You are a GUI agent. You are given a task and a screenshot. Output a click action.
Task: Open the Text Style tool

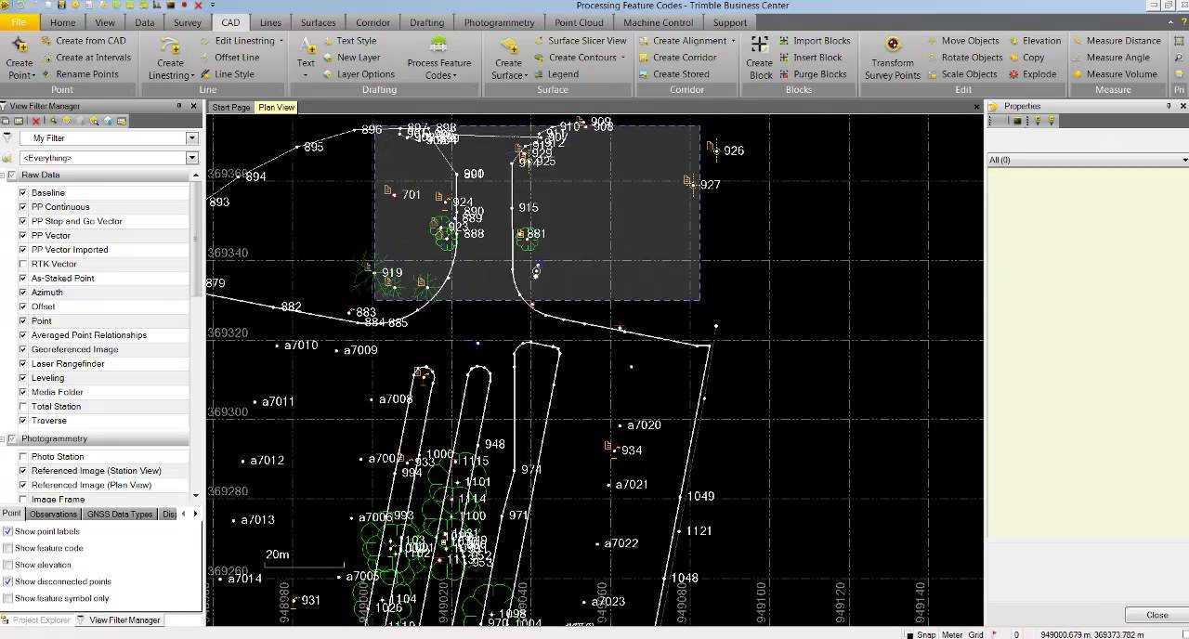[348, 41]
